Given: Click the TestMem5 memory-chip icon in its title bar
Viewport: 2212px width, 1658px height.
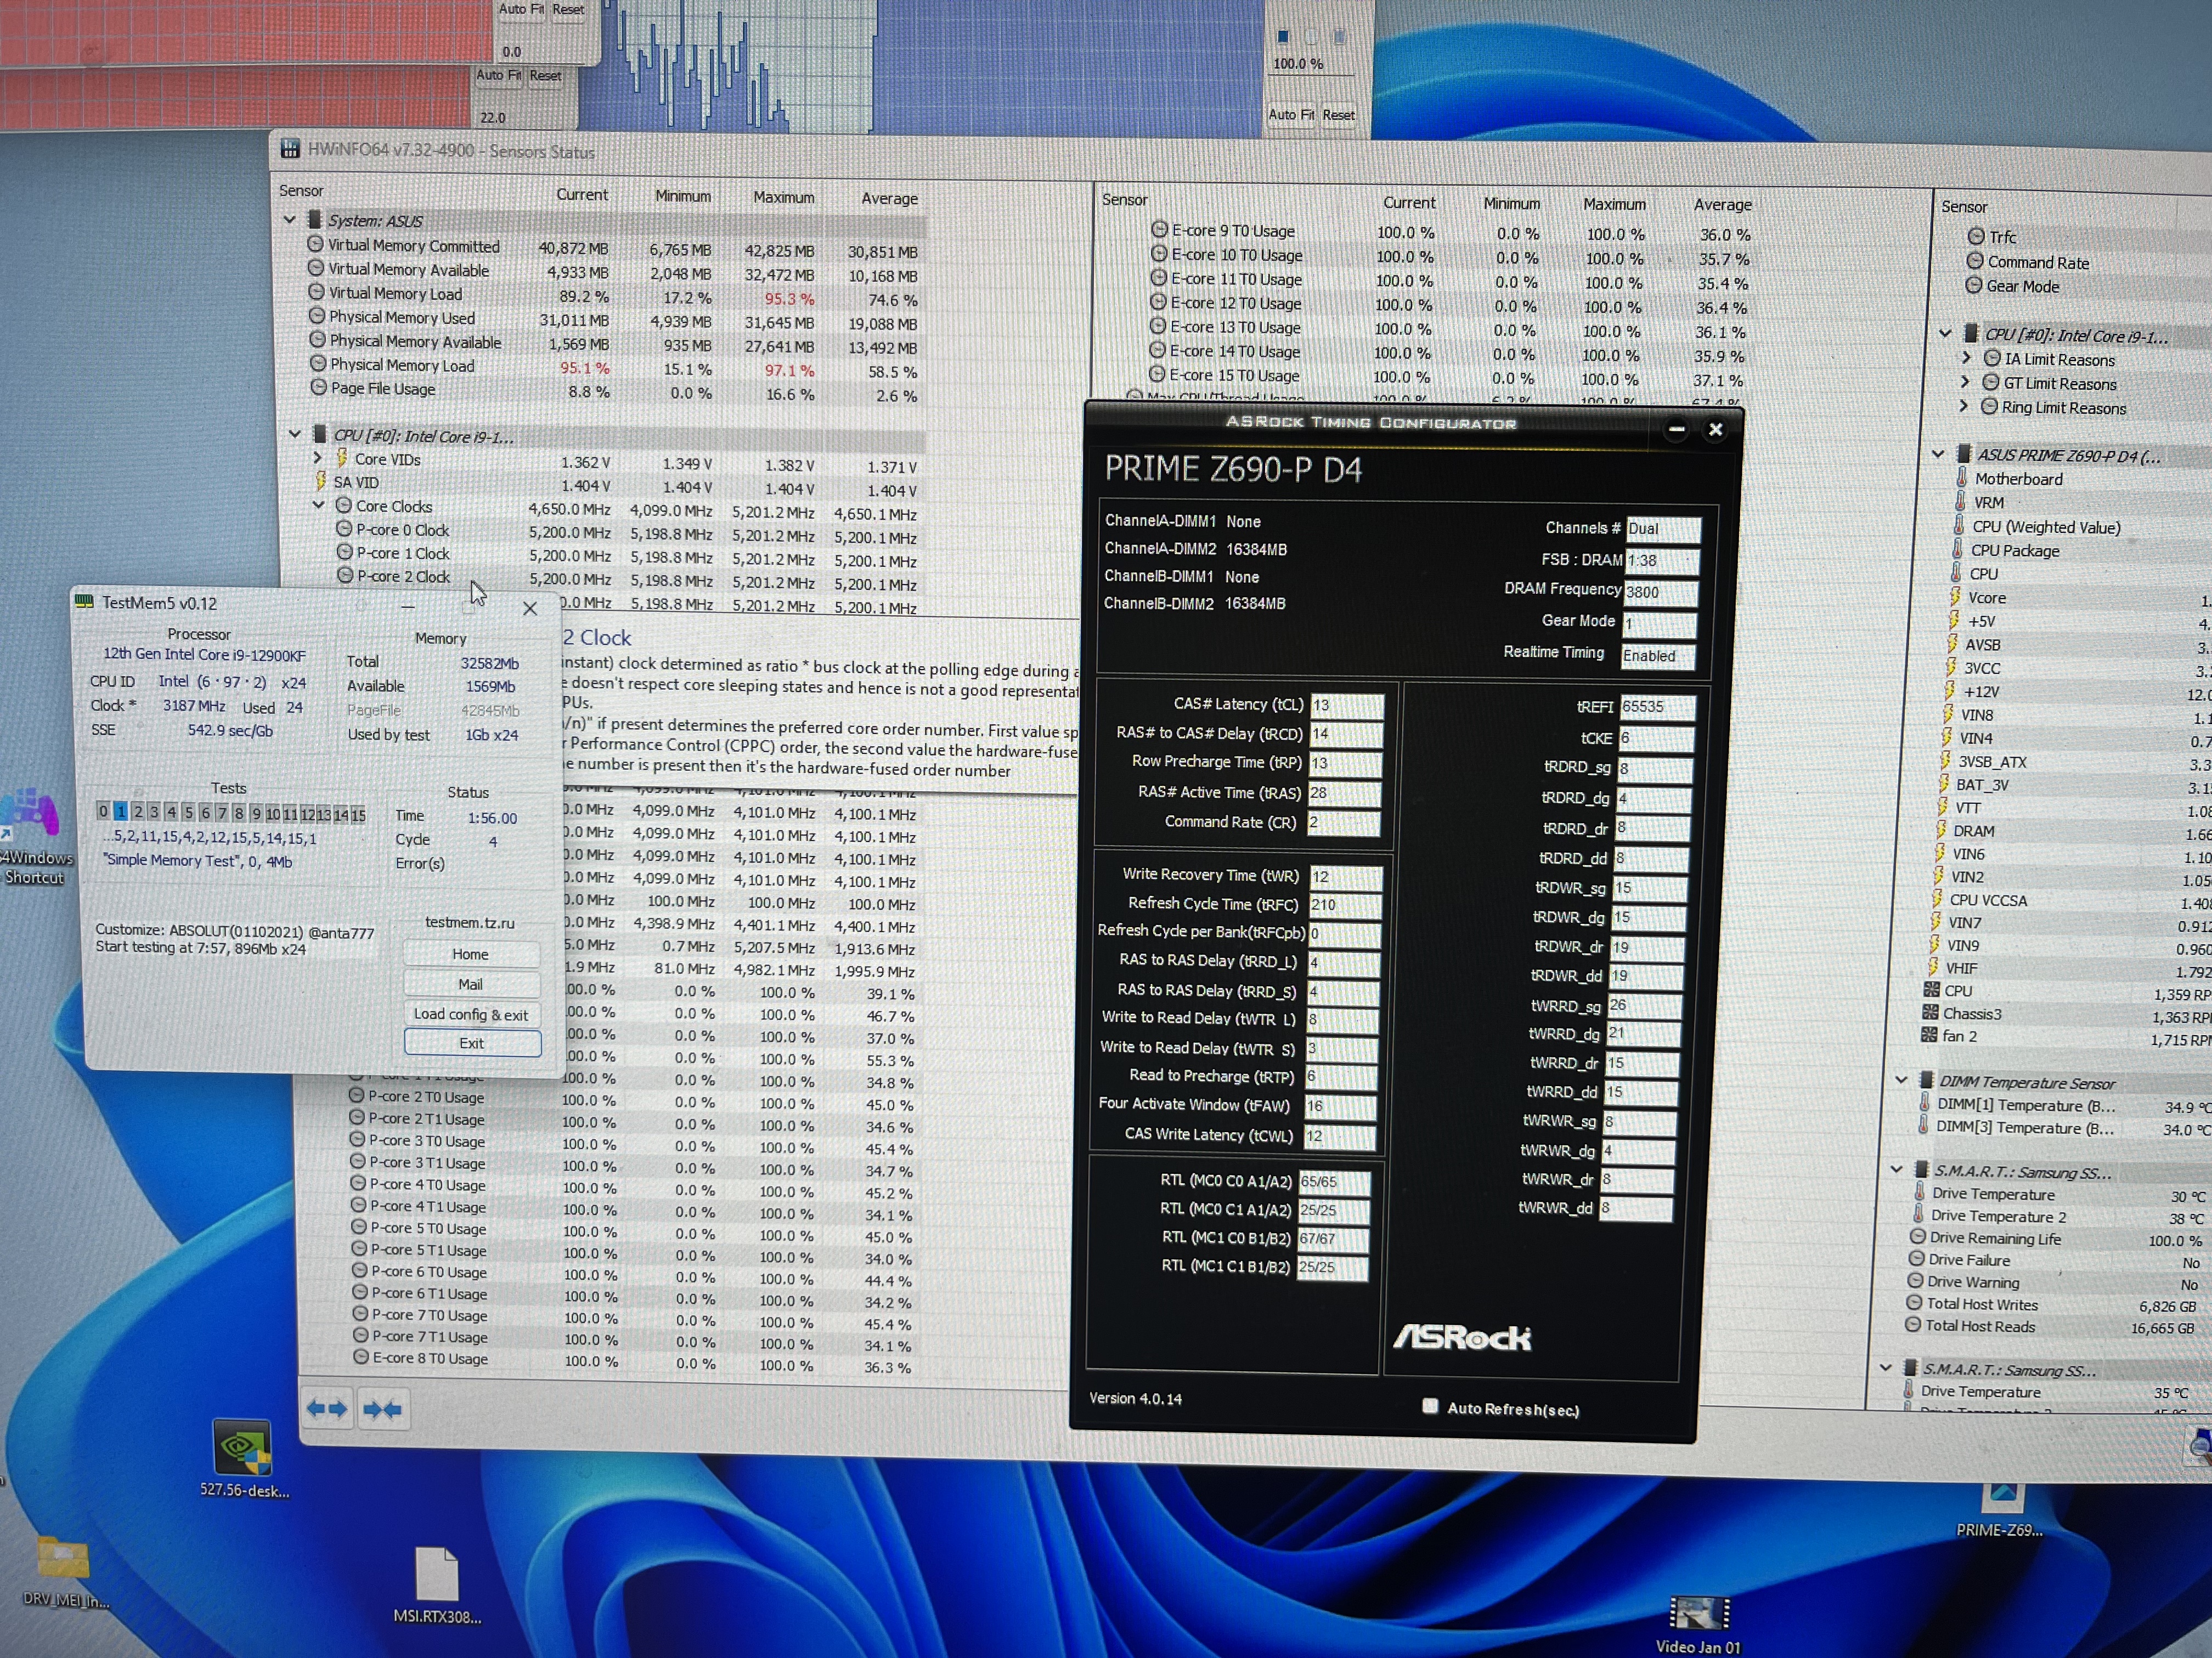Looking at the screenshot, I should coord(84,601).
